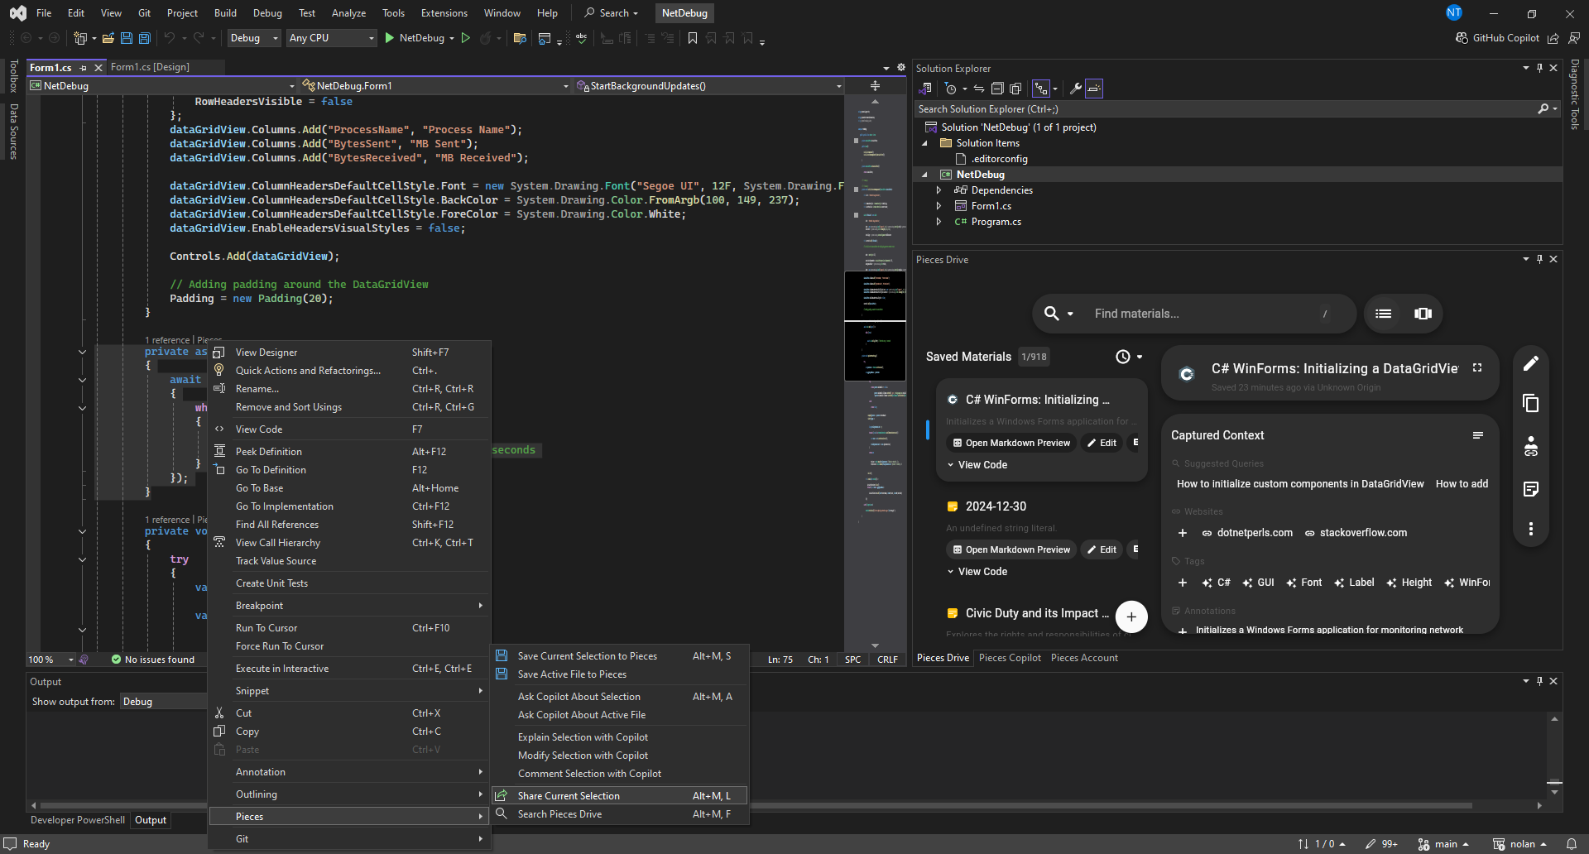Open the notifications bell in status bar

point(1571,844)
